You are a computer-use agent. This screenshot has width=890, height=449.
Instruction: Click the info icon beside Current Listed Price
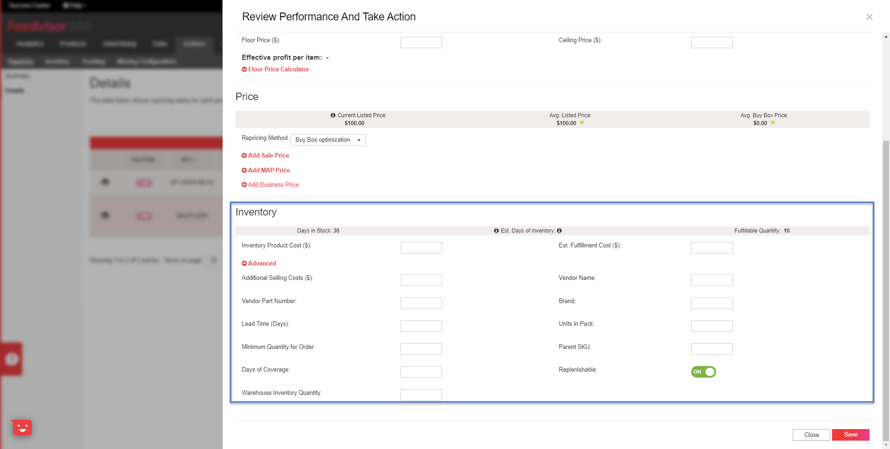[332, 115]
